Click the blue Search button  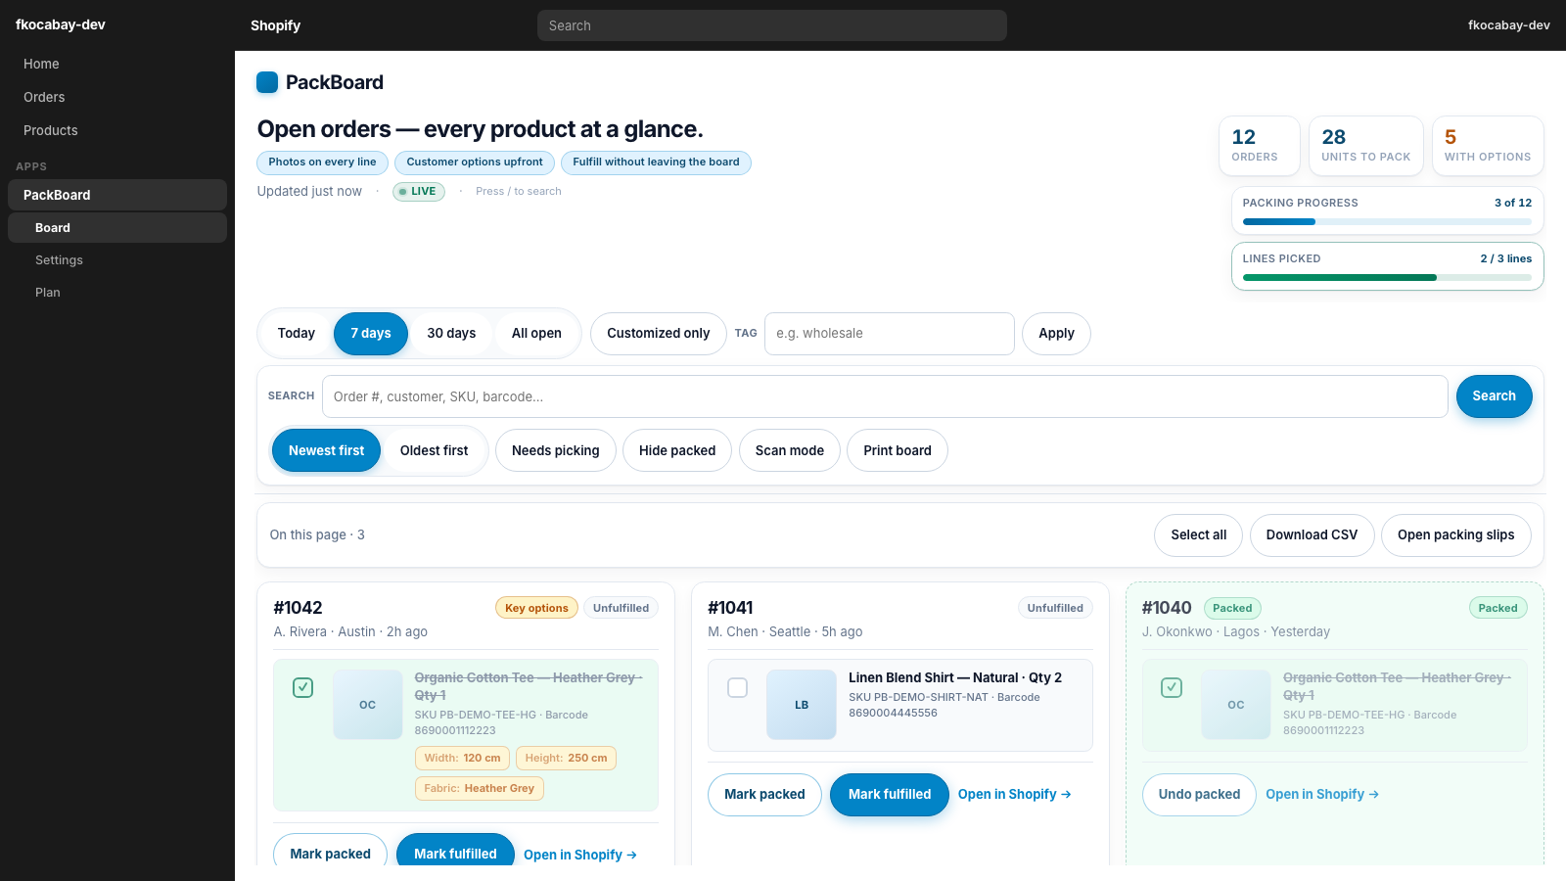(x=1495, y=396)
